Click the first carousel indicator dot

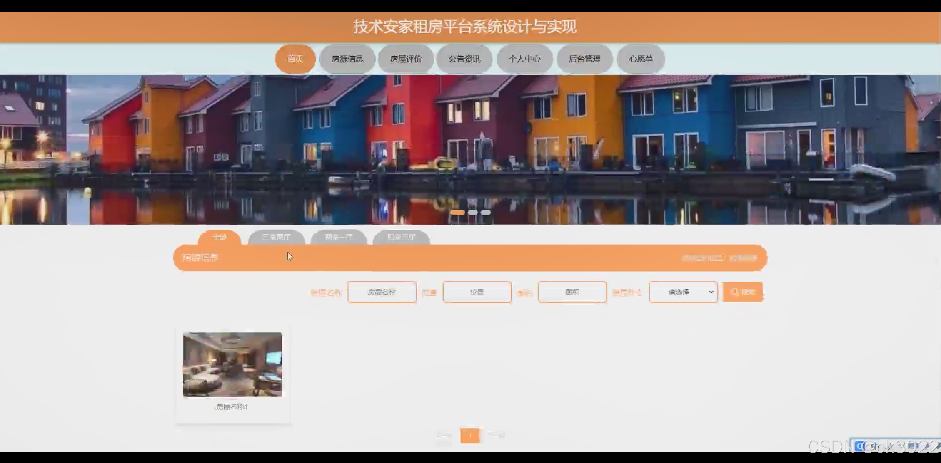457,213
